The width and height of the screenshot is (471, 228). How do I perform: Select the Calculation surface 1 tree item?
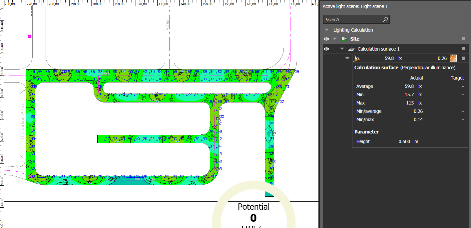pos(378,49)
